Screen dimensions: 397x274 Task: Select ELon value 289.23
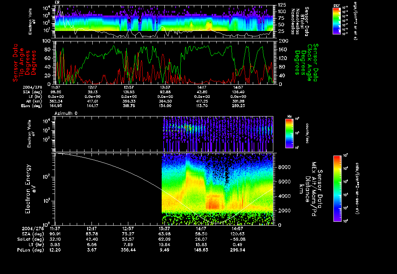(x=238, y=106)
